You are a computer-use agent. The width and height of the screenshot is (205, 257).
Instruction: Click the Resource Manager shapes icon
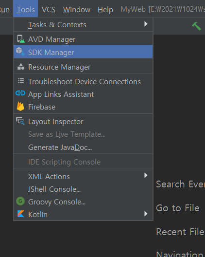click(x=21, y=66)
